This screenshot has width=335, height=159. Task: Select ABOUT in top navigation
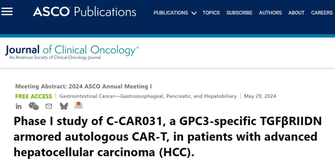pyautogui.click(x=296, y=13)
